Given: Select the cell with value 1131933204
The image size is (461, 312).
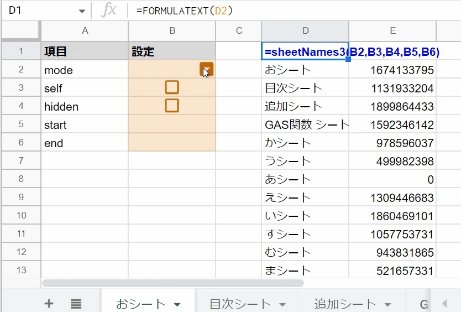Looking at the screenshot, I should point(392,87).
